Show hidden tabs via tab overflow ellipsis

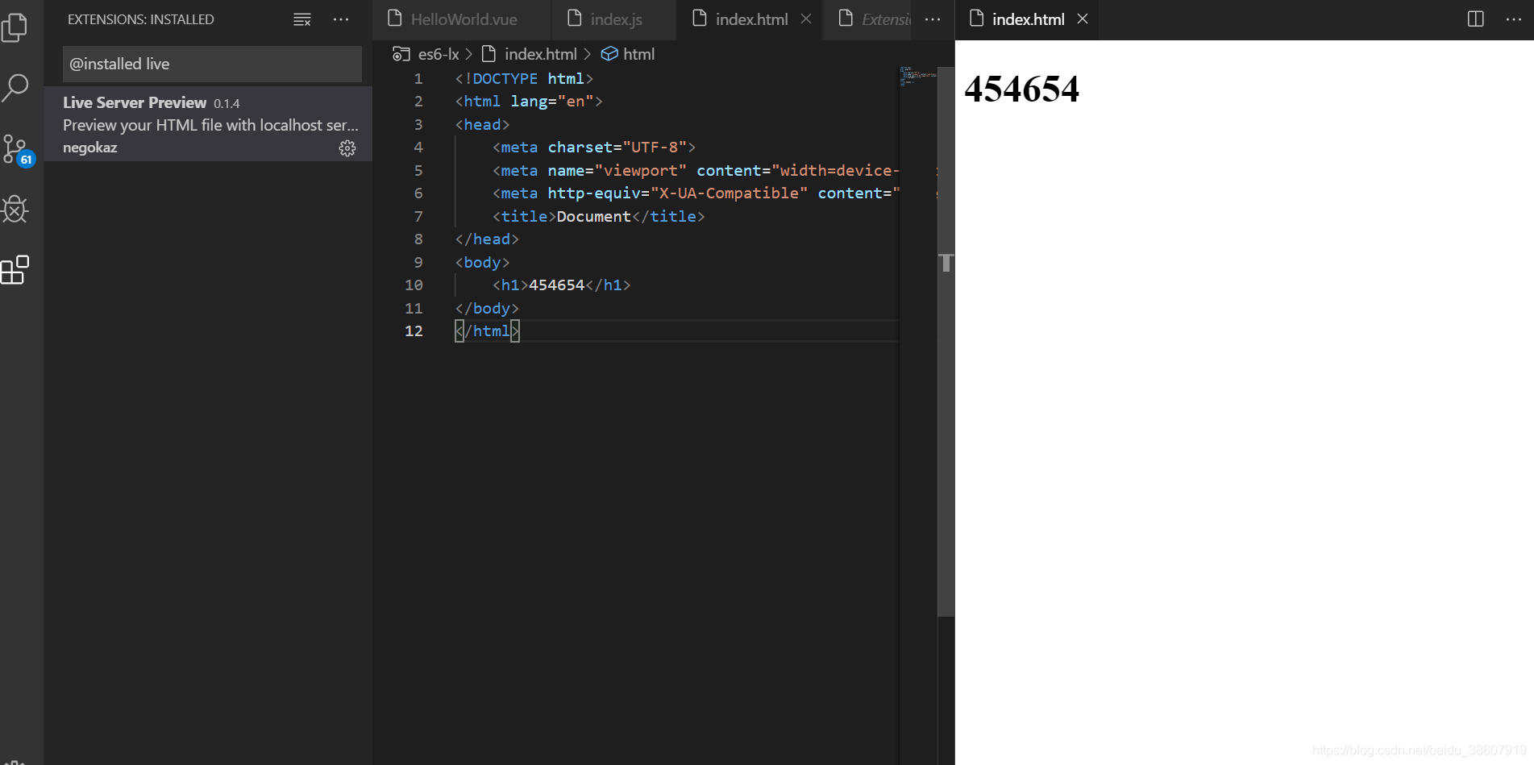(932, 19)
